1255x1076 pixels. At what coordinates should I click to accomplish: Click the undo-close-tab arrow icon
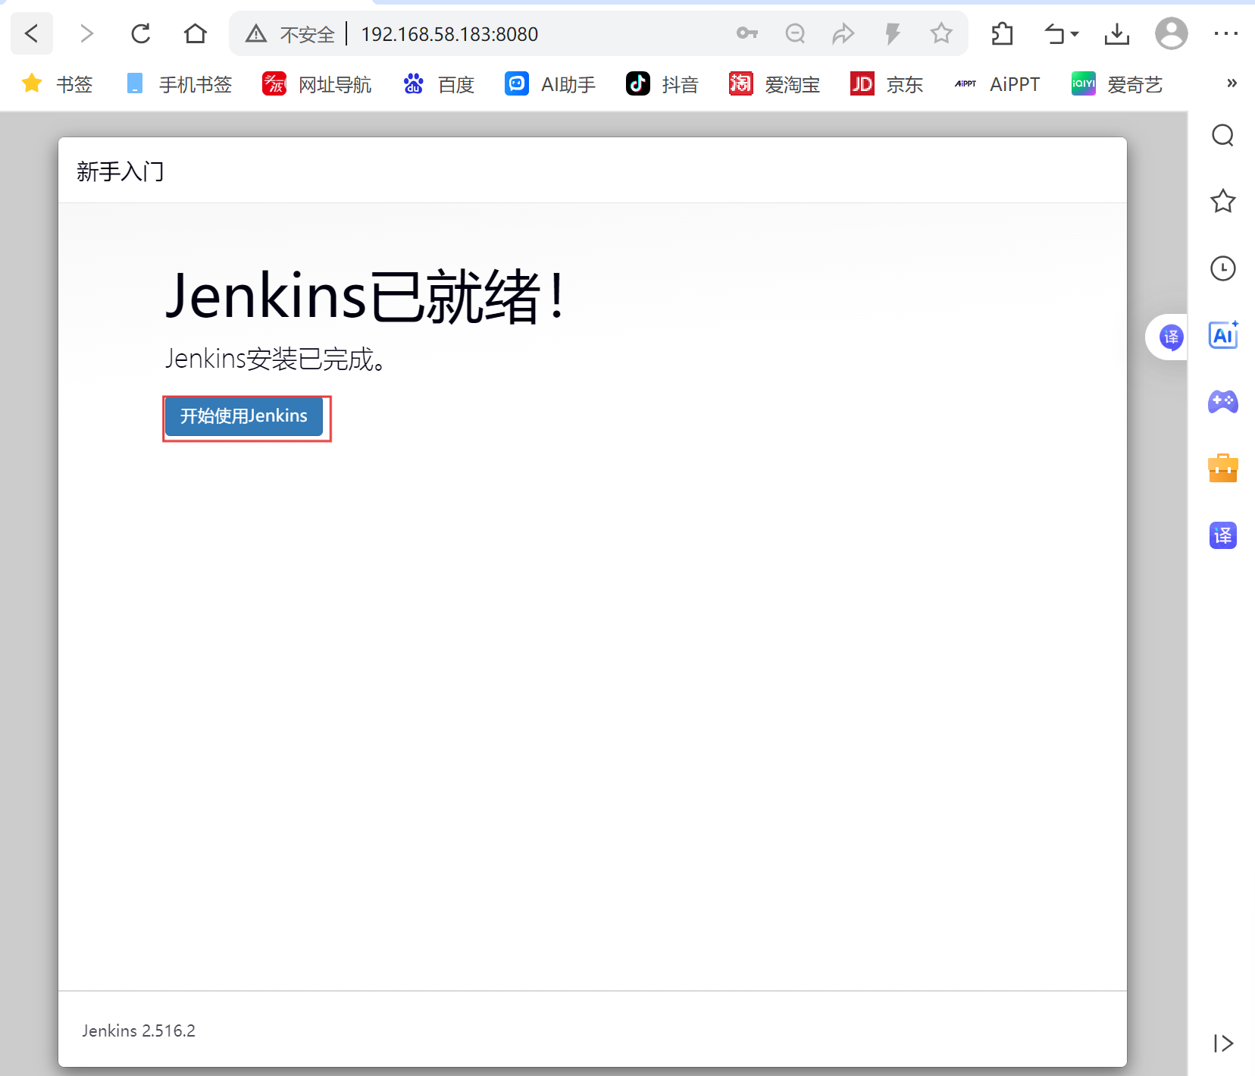(1054, 33)
